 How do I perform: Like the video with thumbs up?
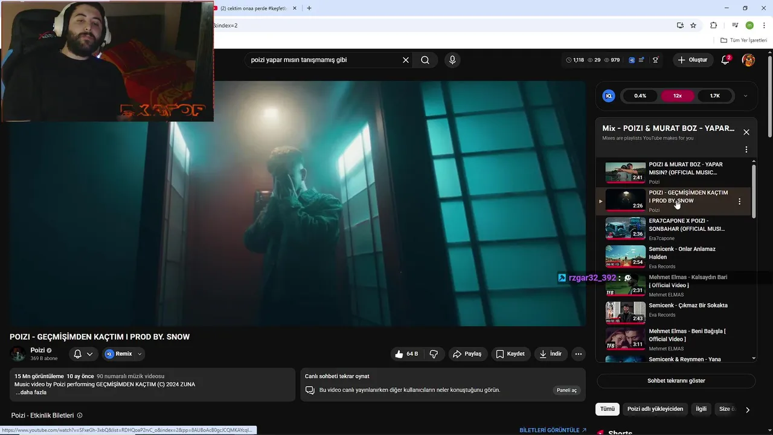(x=406, y=354)
